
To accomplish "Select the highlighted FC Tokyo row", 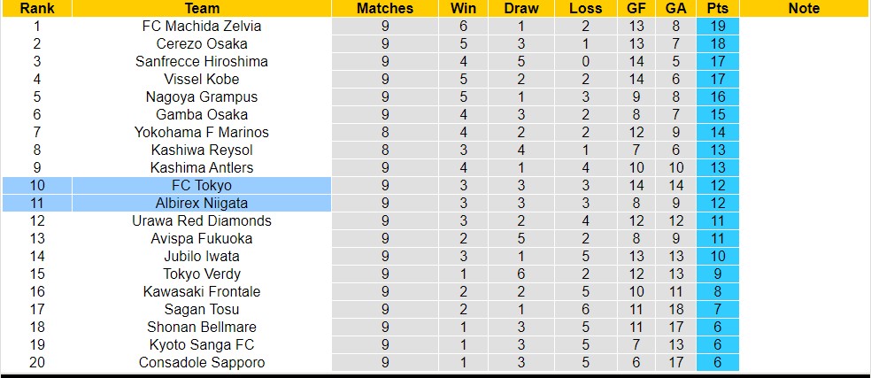I will (202, 186).
